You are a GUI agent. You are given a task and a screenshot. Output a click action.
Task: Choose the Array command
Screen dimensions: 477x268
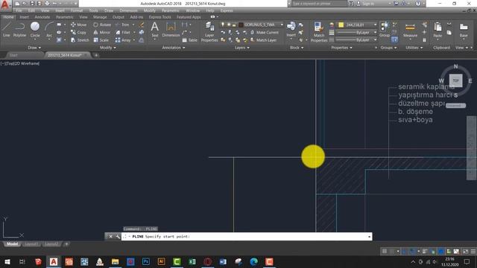[123, 40]
